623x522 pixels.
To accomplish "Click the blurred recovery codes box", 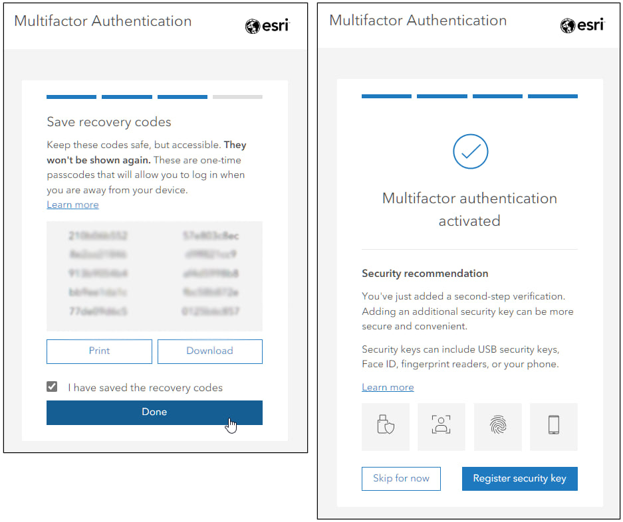I will (154, 276).
